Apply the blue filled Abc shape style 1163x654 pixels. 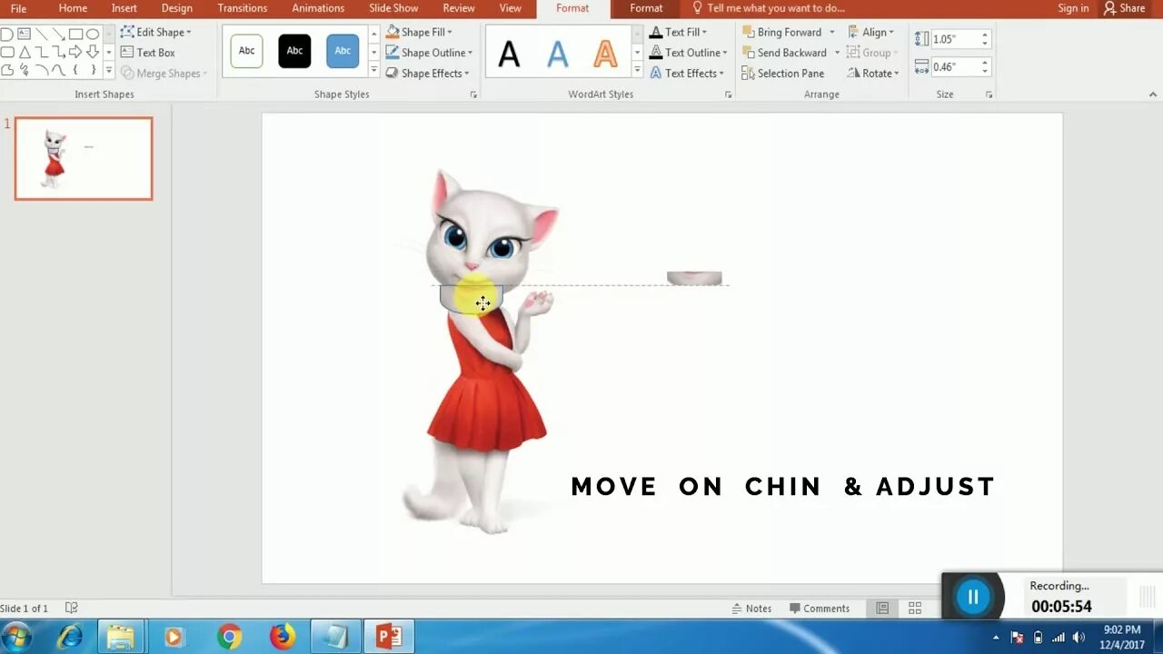pos(343,51)
